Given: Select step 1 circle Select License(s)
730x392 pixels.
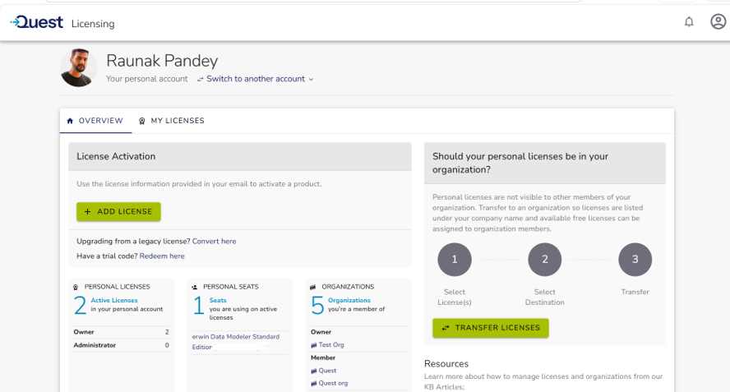Looking at the screenshot, I should (455, 260).
